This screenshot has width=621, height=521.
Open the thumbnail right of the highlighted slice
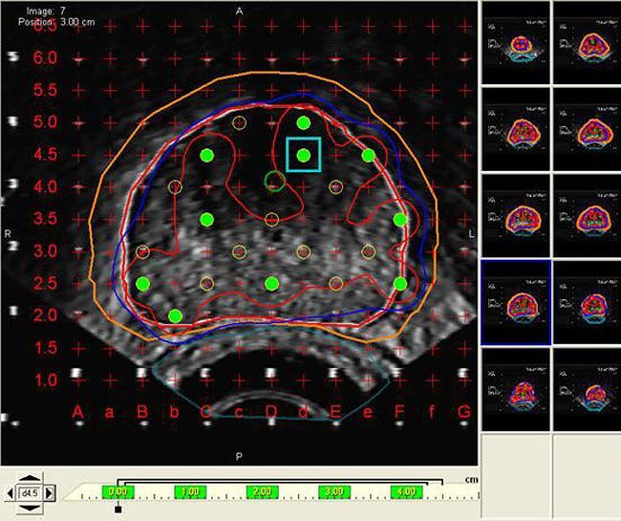[587, 303]
